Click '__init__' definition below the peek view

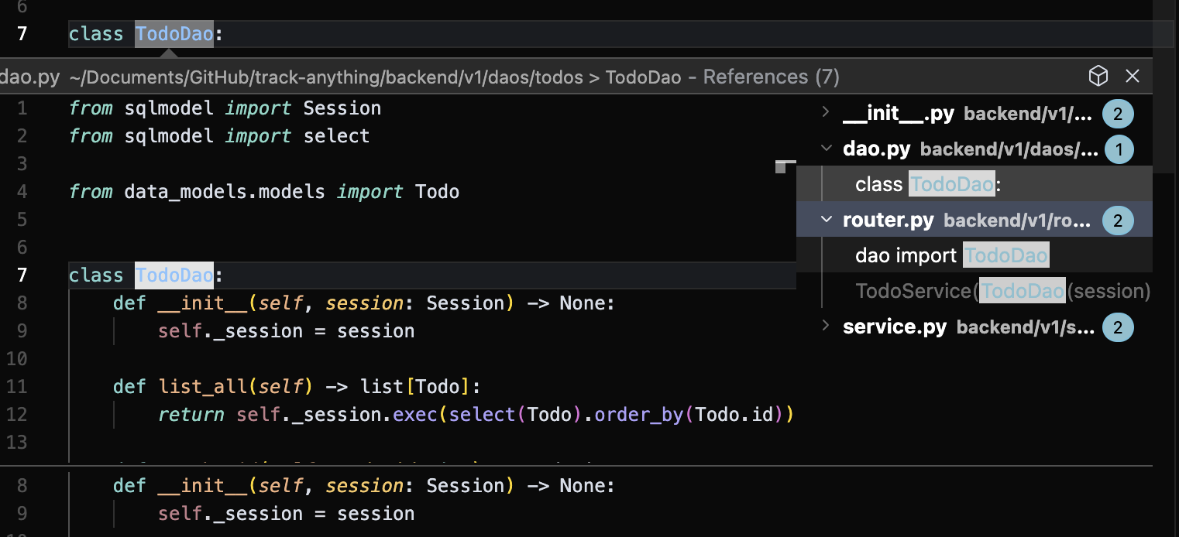click(x=203, y=485)
